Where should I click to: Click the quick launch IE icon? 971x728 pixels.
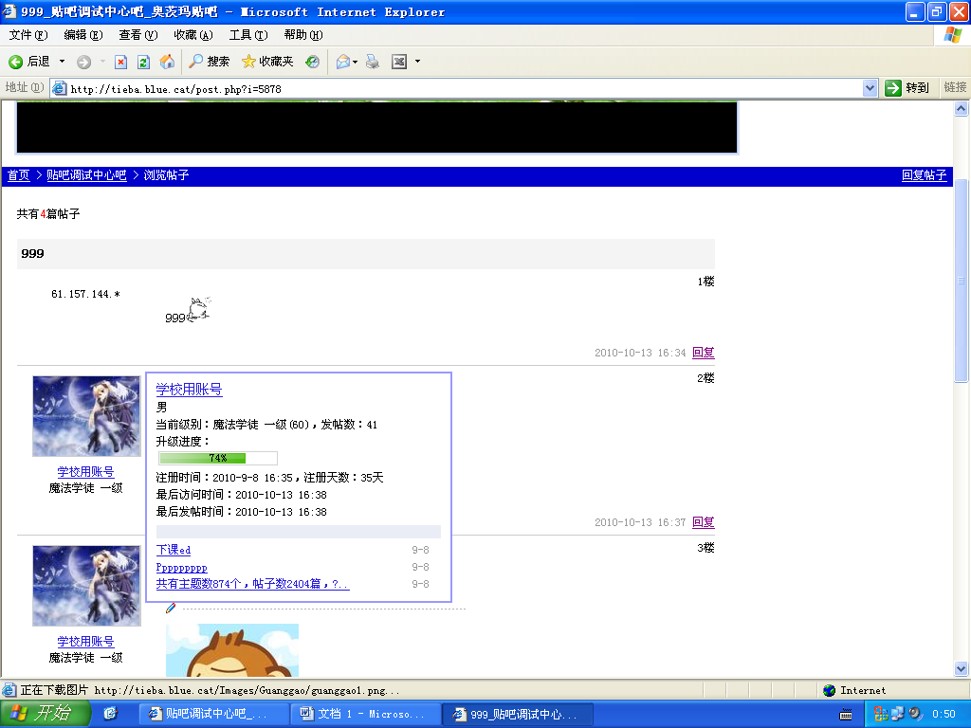click(110, 714)
